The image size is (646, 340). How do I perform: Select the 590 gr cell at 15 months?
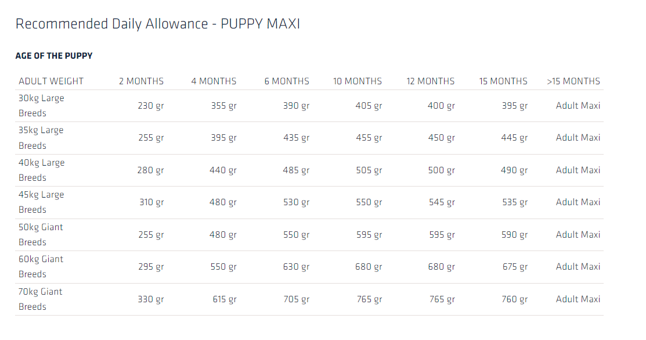[x=514, y=235]
